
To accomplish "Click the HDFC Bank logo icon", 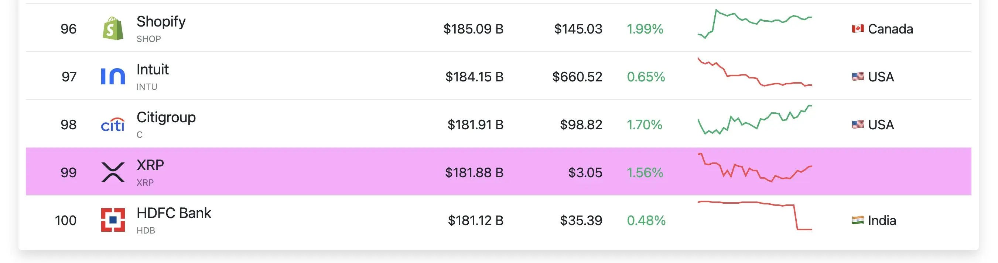I will coord(113,220).
